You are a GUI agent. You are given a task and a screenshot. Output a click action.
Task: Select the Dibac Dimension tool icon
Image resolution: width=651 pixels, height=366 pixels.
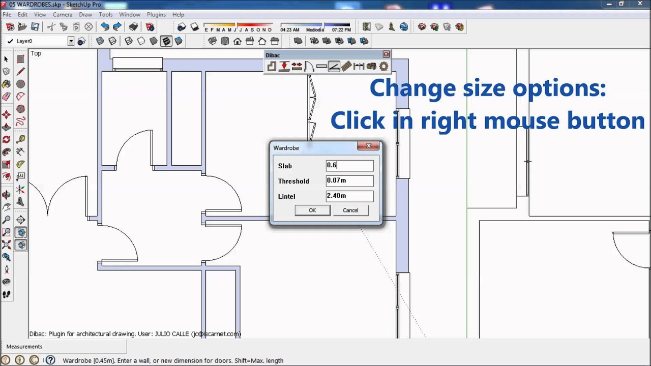coord(359,67)
